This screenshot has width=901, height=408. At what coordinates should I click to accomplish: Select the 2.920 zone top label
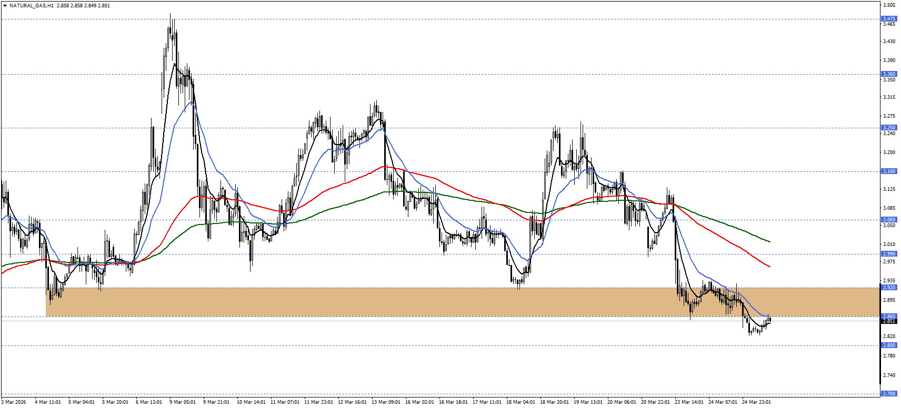pyautogui.click(x=888, y=288)
